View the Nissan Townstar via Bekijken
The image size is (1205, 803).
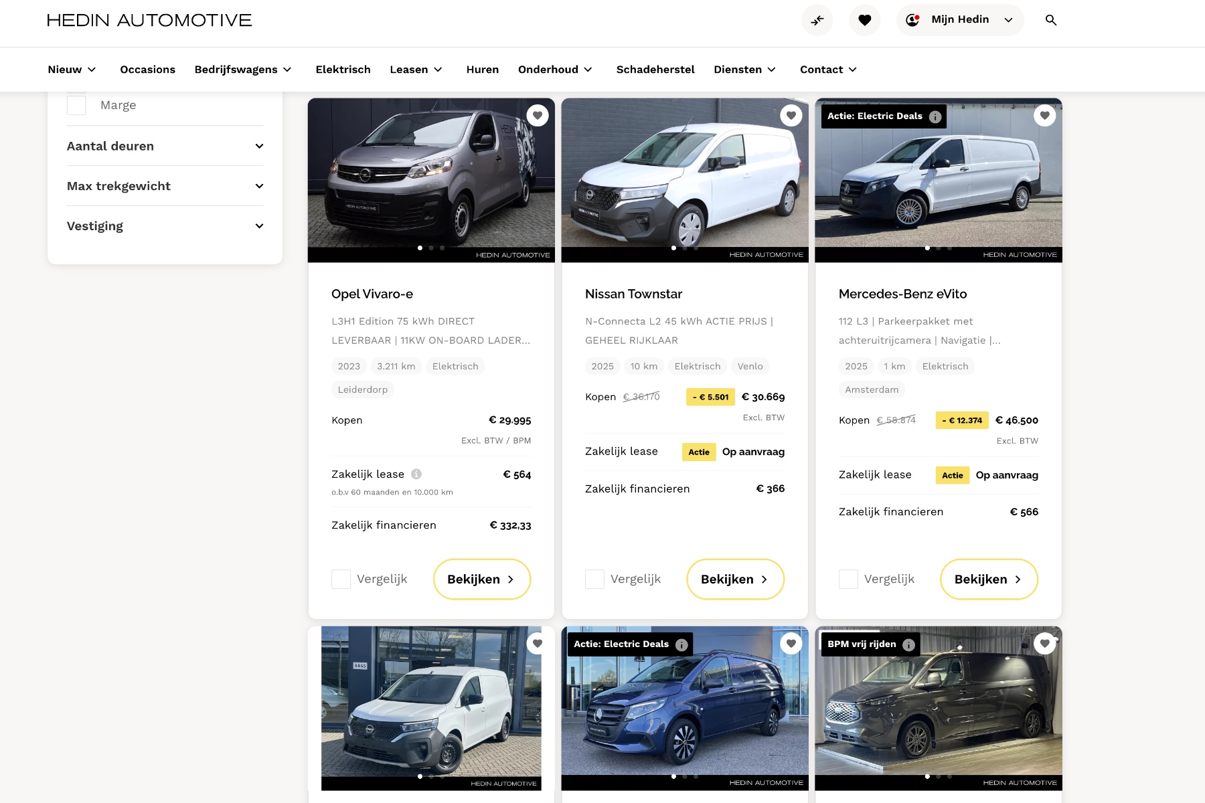(736, 579)
